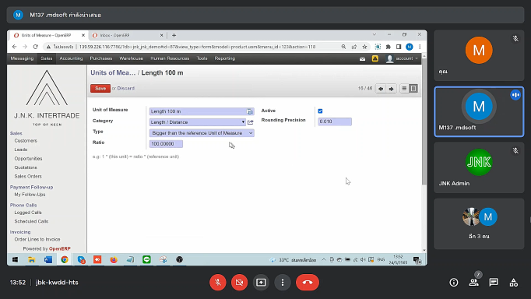Screen dimensions: 531x299
Task: Open Sales Orders in the sidebar
Action: coord(28,176)
